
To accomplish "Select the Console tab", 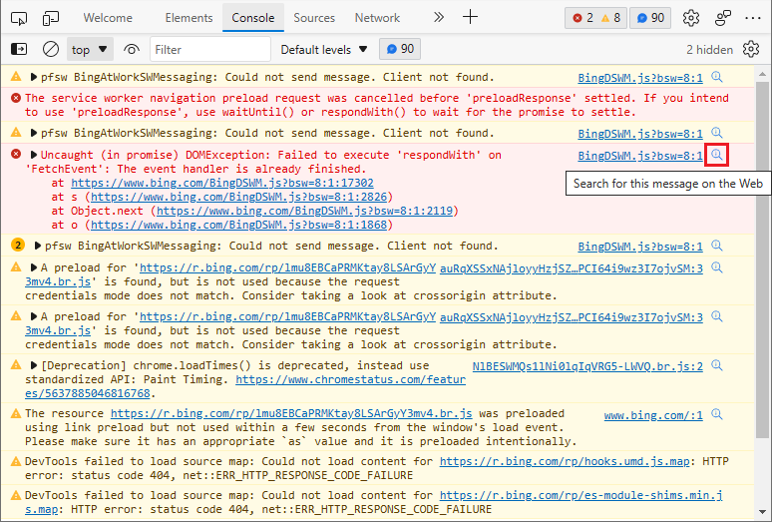I will pos(253,18).
